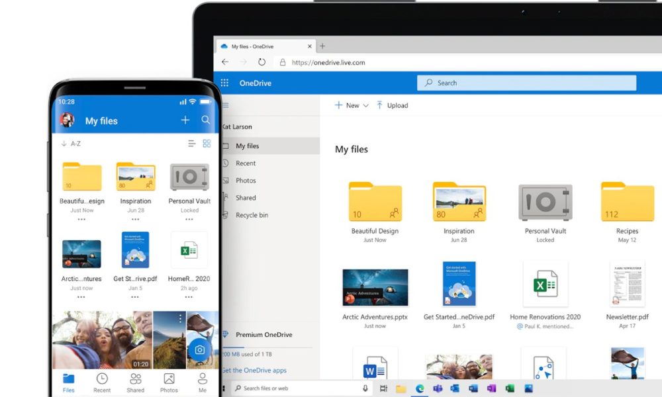This screenshot has width=662, height=397.
Task: Open Arctic Adventures.pptx thumbnail on web
Action: point(375,287)
